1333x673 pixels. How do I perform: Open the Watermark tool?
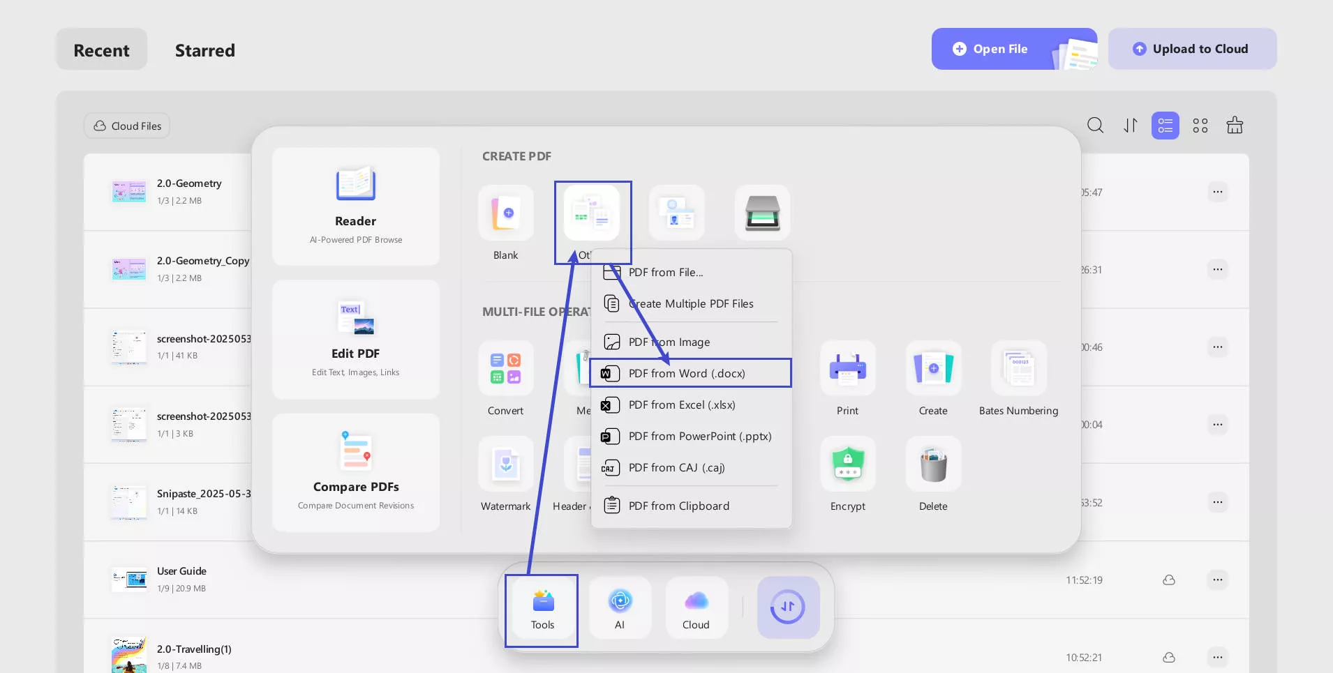505,464
